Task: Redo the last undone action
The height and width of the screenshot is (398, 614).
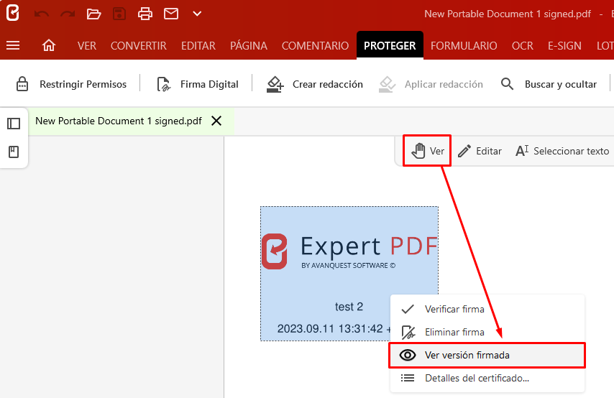Action: click(x=68, y=14)
